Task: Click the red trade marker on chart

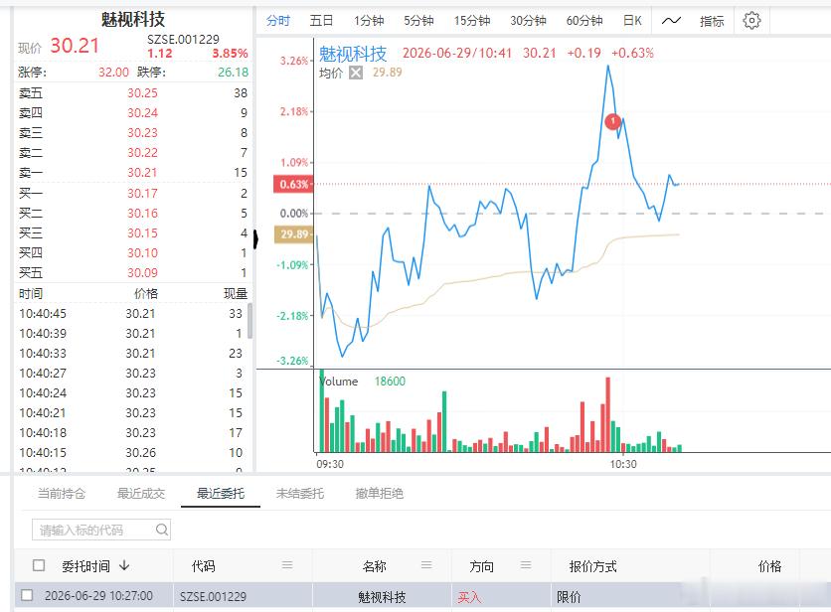Action: (x=612, y=121)
